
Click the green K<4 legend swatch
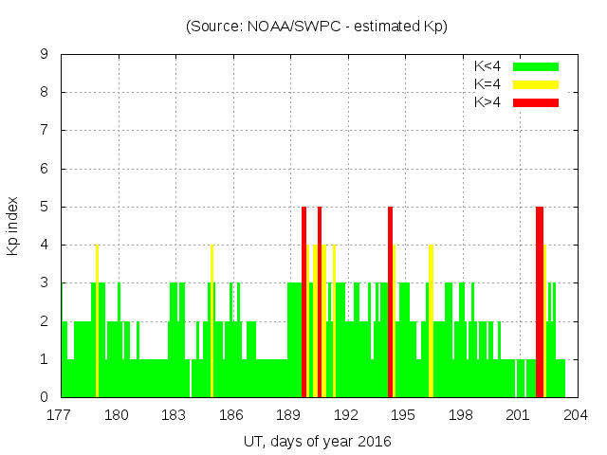[536, 66]
